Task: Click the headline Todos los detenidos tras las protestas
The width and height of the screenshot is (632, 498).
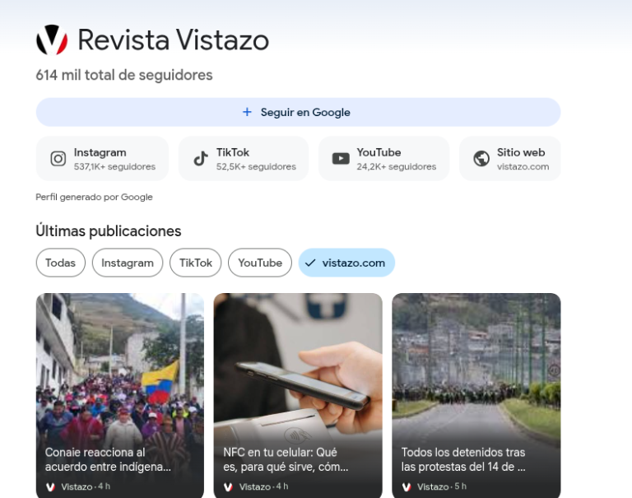Action: tap(463, 459)
